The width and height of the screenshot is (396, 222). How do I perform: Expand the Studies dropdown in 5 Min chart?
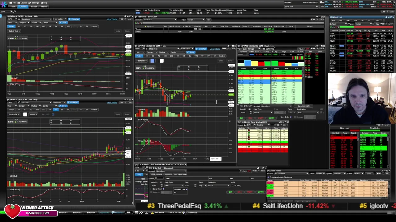click(x=36, y=23)
